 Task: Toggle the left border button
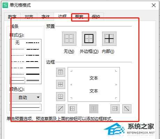pyautogui.click(x=73, y=109)
